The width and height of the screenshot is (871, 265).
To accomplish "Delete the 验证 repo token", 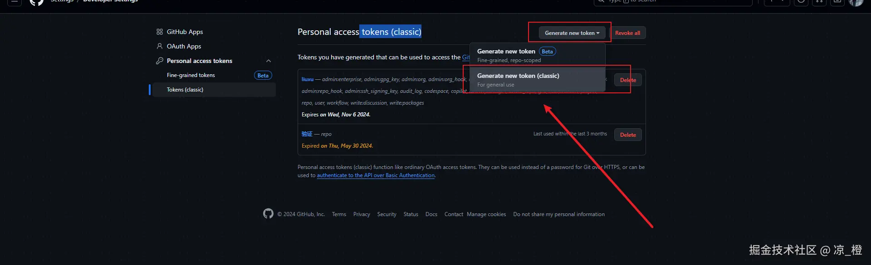I will pyautogui.click(x=628, y=135).
